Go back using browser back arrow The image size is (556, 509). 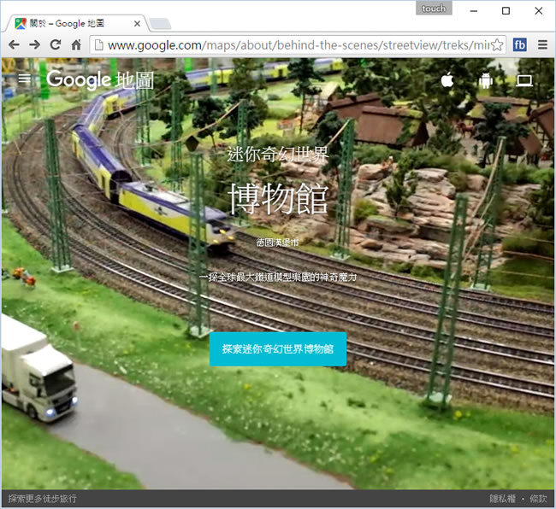click(14, 44)
